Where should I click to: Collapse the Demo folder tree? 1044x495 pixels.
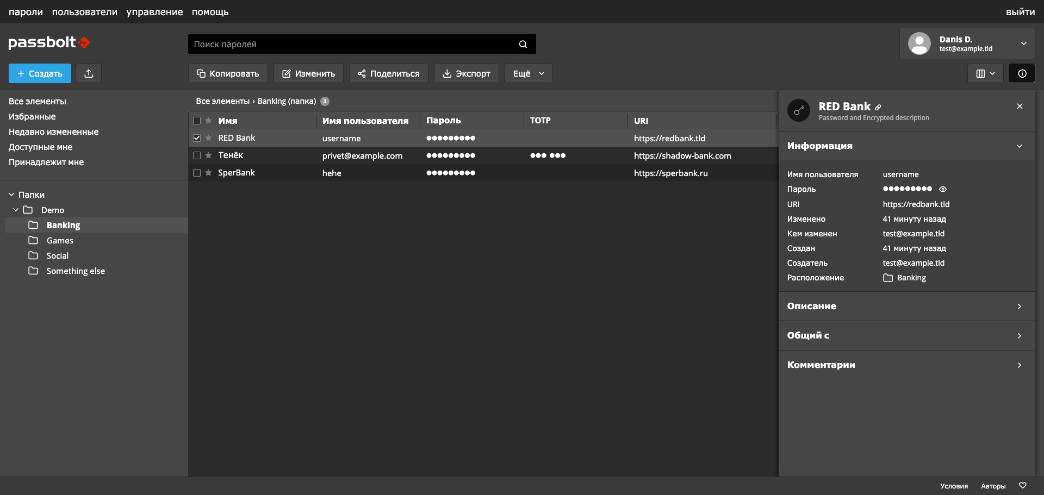(16, 210)
